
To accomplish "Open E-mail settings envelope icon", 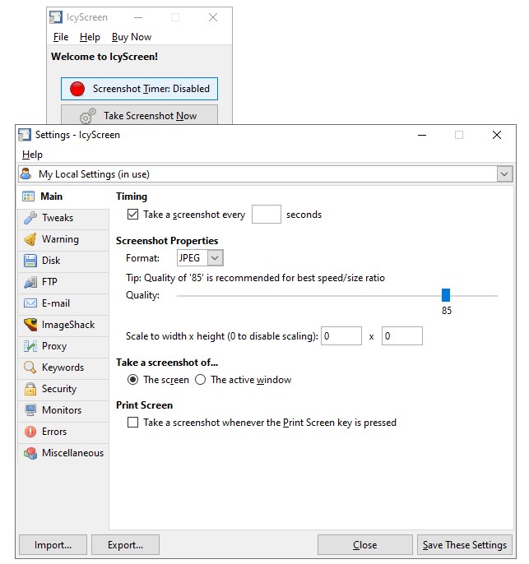I will pos(30,303).
